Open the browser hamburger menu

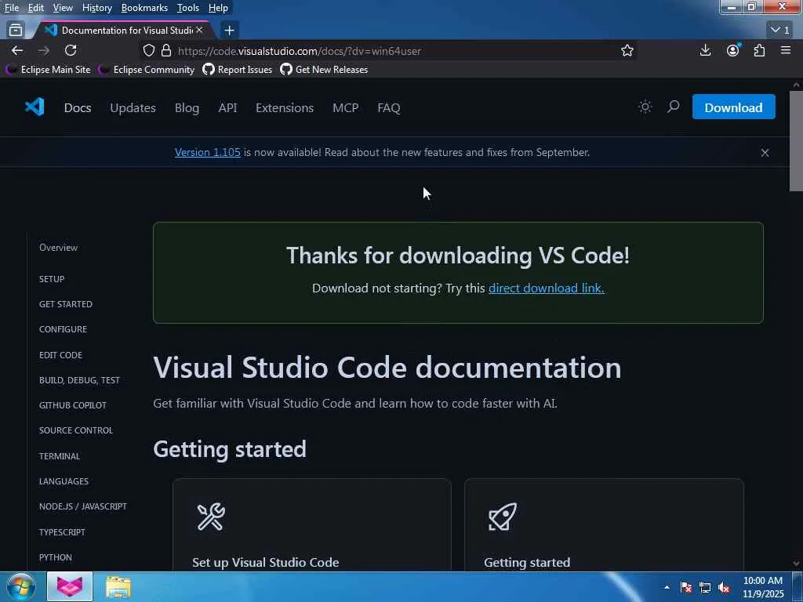pos(785,50)
